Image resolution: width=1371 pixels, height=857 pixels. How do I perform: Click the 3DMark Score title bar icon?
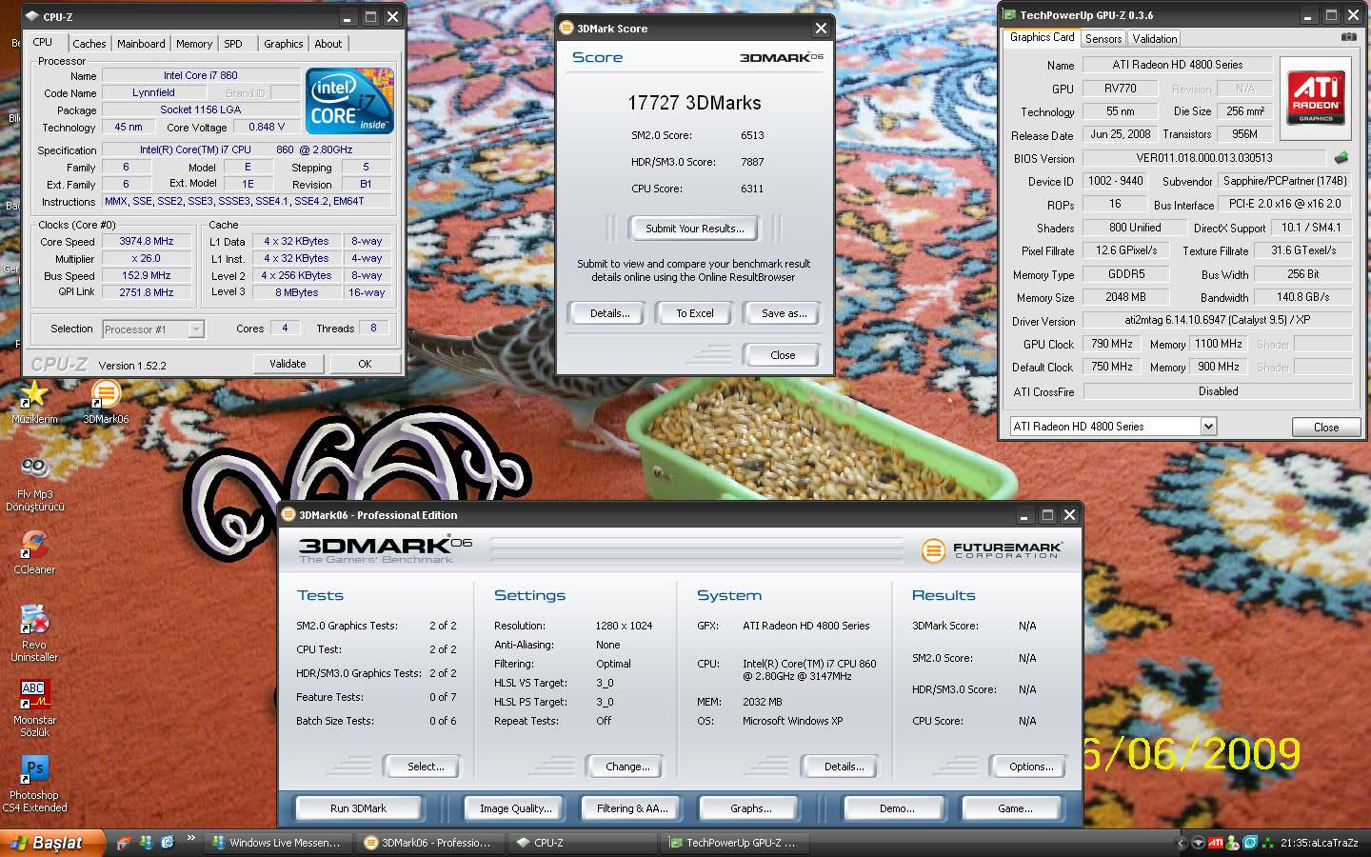[x=567, y=29]
